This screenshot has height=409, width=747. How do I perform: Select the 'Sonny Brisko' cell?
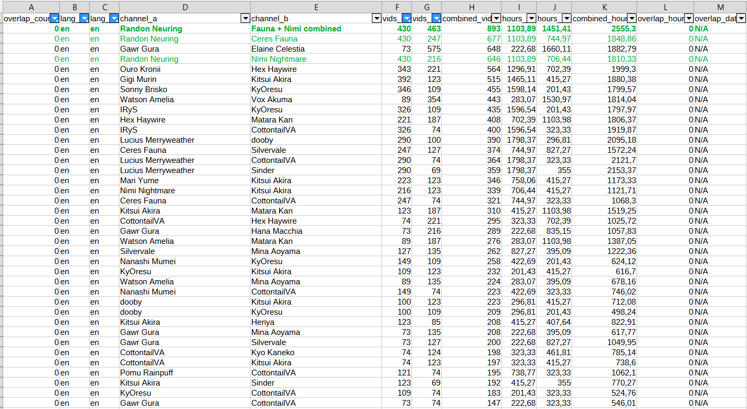(185, 89)
